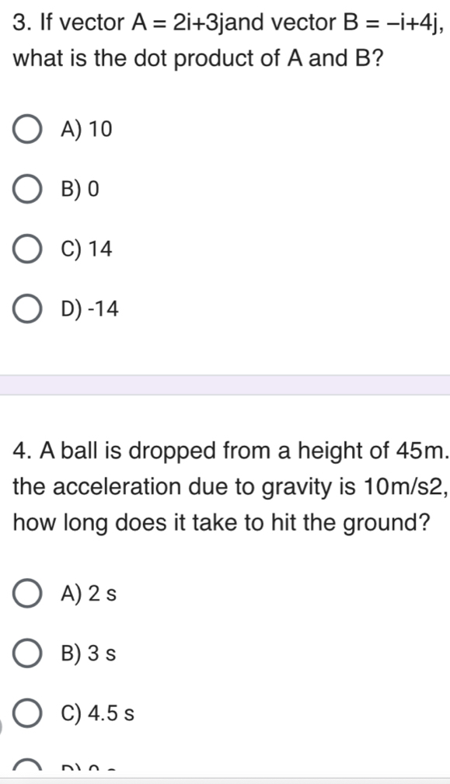This screenshot has height=784, width=450.
Task: Click the text label 'B) 0'
Action: tap(81, 189)
